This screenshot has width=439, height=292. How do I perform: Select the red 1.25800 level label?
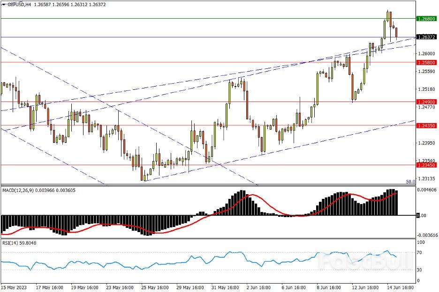coord(426,62)
